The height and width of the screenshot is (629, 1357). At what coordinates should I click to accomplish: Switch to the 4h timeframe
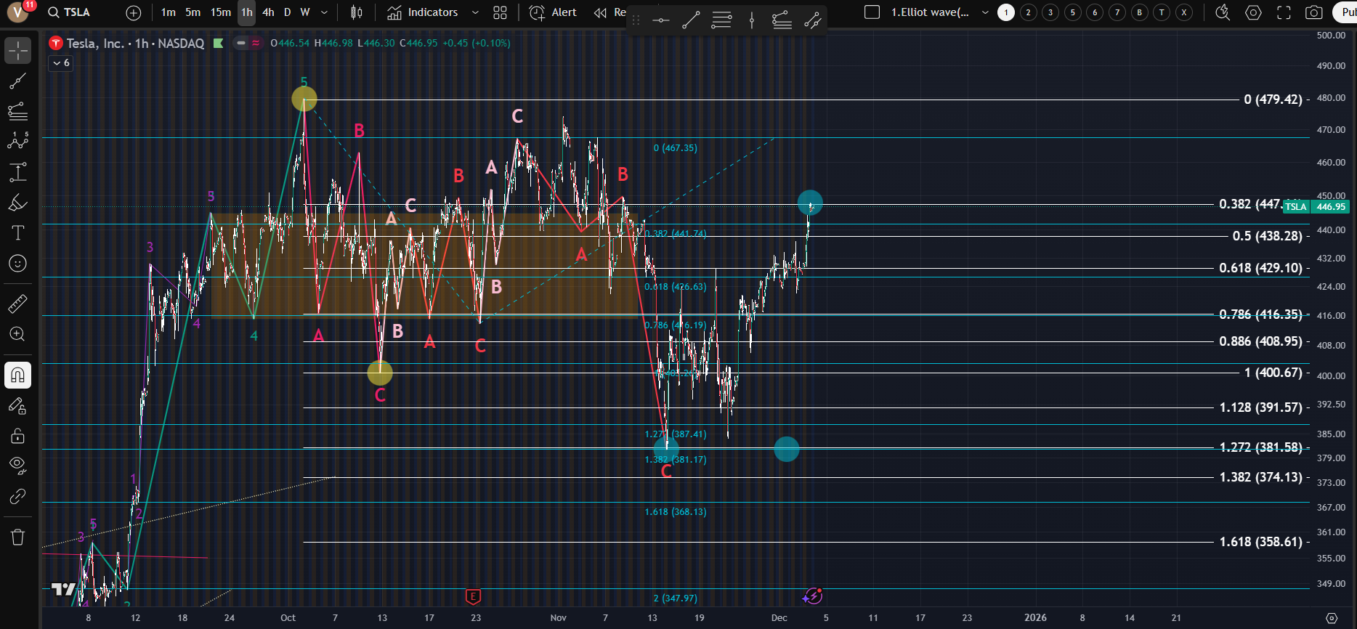tap(268, 12)
